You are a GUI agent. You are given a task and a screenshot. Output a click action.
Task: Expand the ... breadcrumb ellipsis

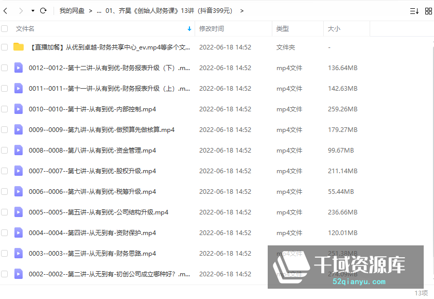(x=99, y=11)
